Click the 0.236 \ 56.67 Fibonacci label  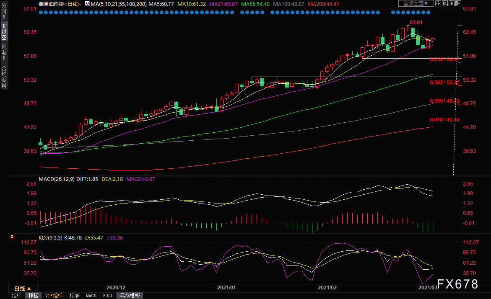444,59
